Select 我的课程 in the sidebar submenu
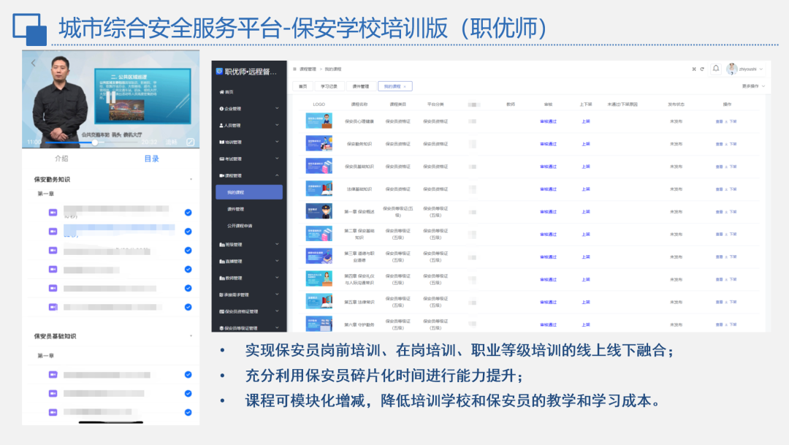The image size is (789, 445). 249,192
